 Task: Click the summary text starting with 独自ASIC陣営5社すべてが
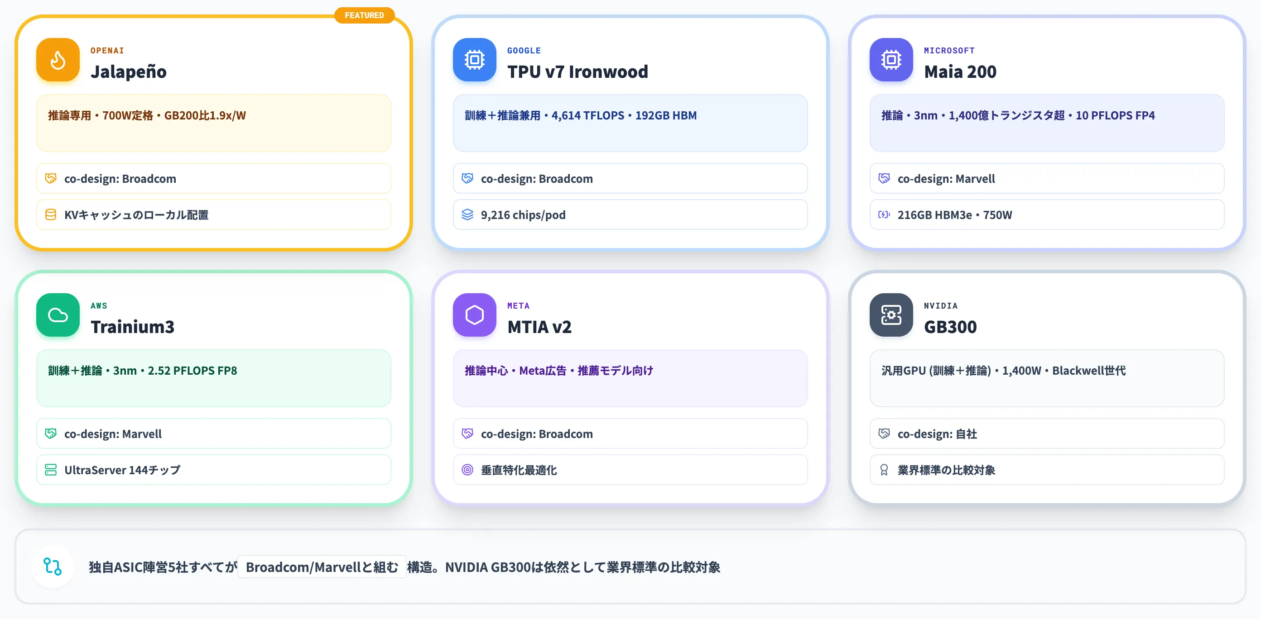[x=404, y=567]
